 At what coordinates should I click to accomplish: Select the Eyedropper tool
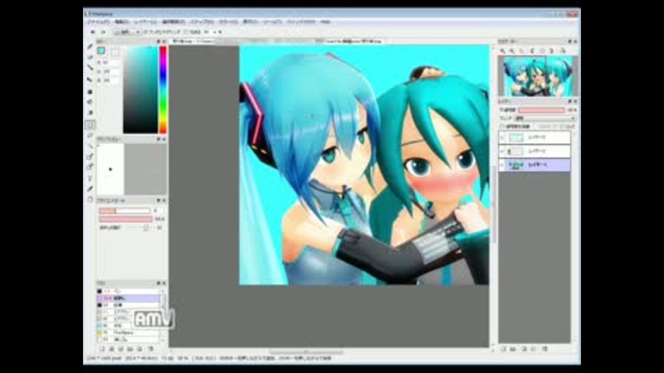90,189
